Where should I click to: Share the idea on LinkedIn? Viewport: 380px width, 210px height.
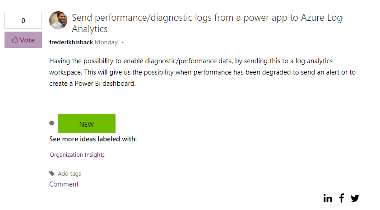click(x=328, y=198)
